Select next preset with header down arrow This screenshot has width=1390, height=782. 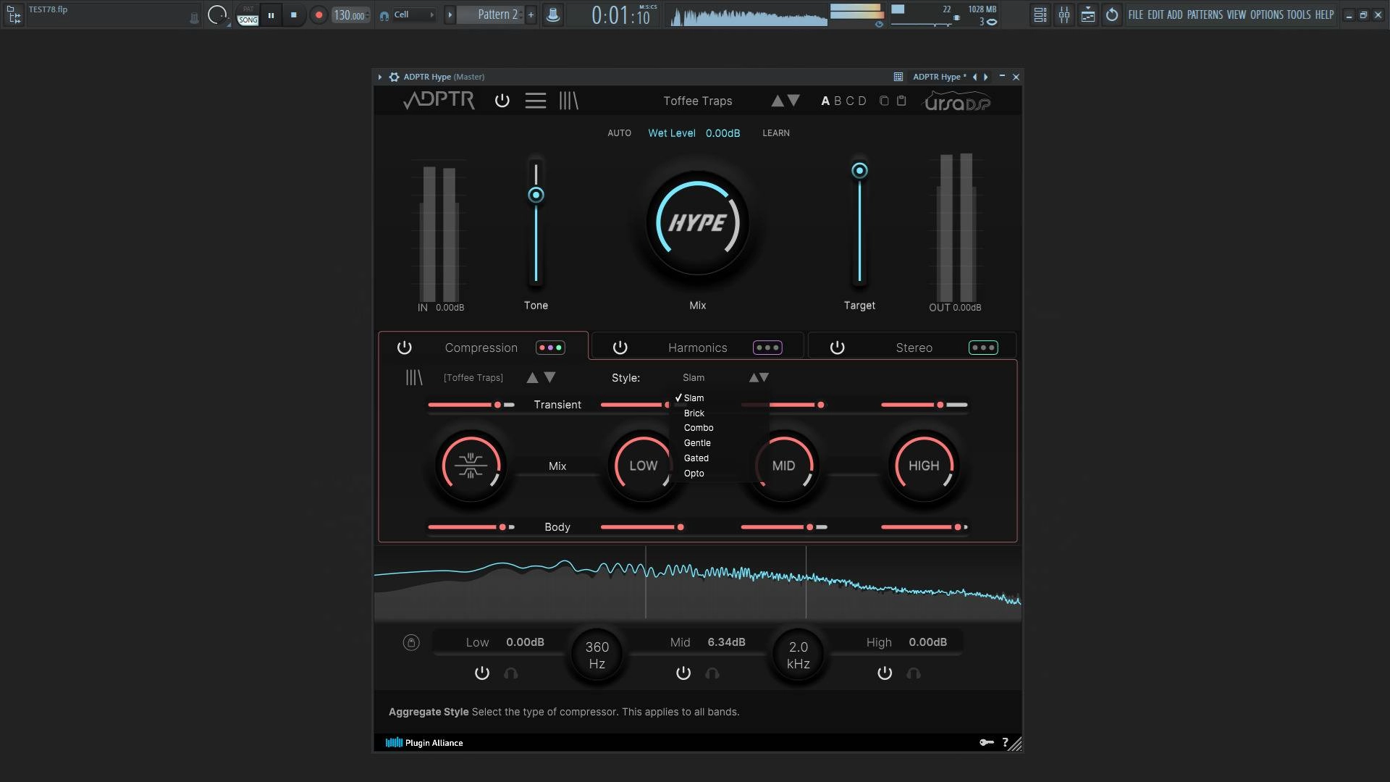click(x=793, y=101)
